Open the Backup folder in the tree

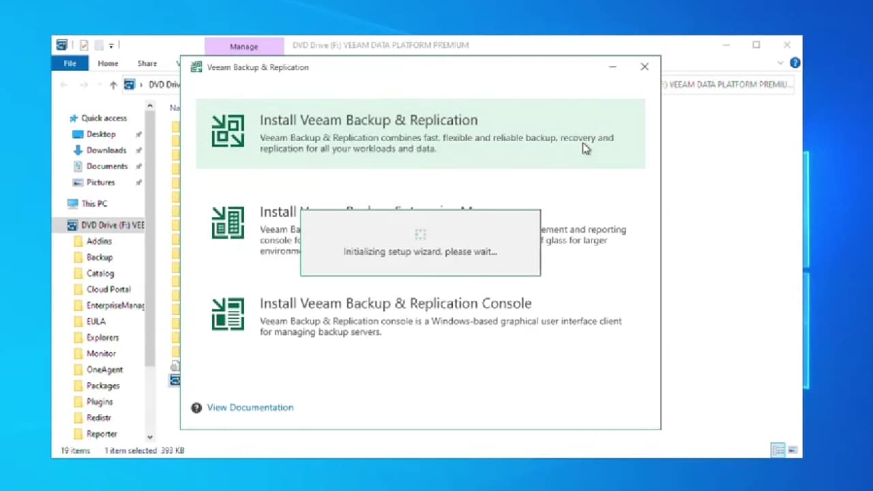tap(100, 257)
